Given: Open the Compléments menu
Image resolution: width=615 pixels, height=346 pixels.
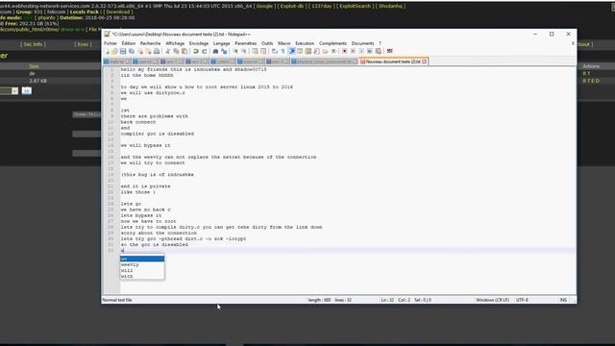Looking at the screenshot, I should (x=332, y=43).
